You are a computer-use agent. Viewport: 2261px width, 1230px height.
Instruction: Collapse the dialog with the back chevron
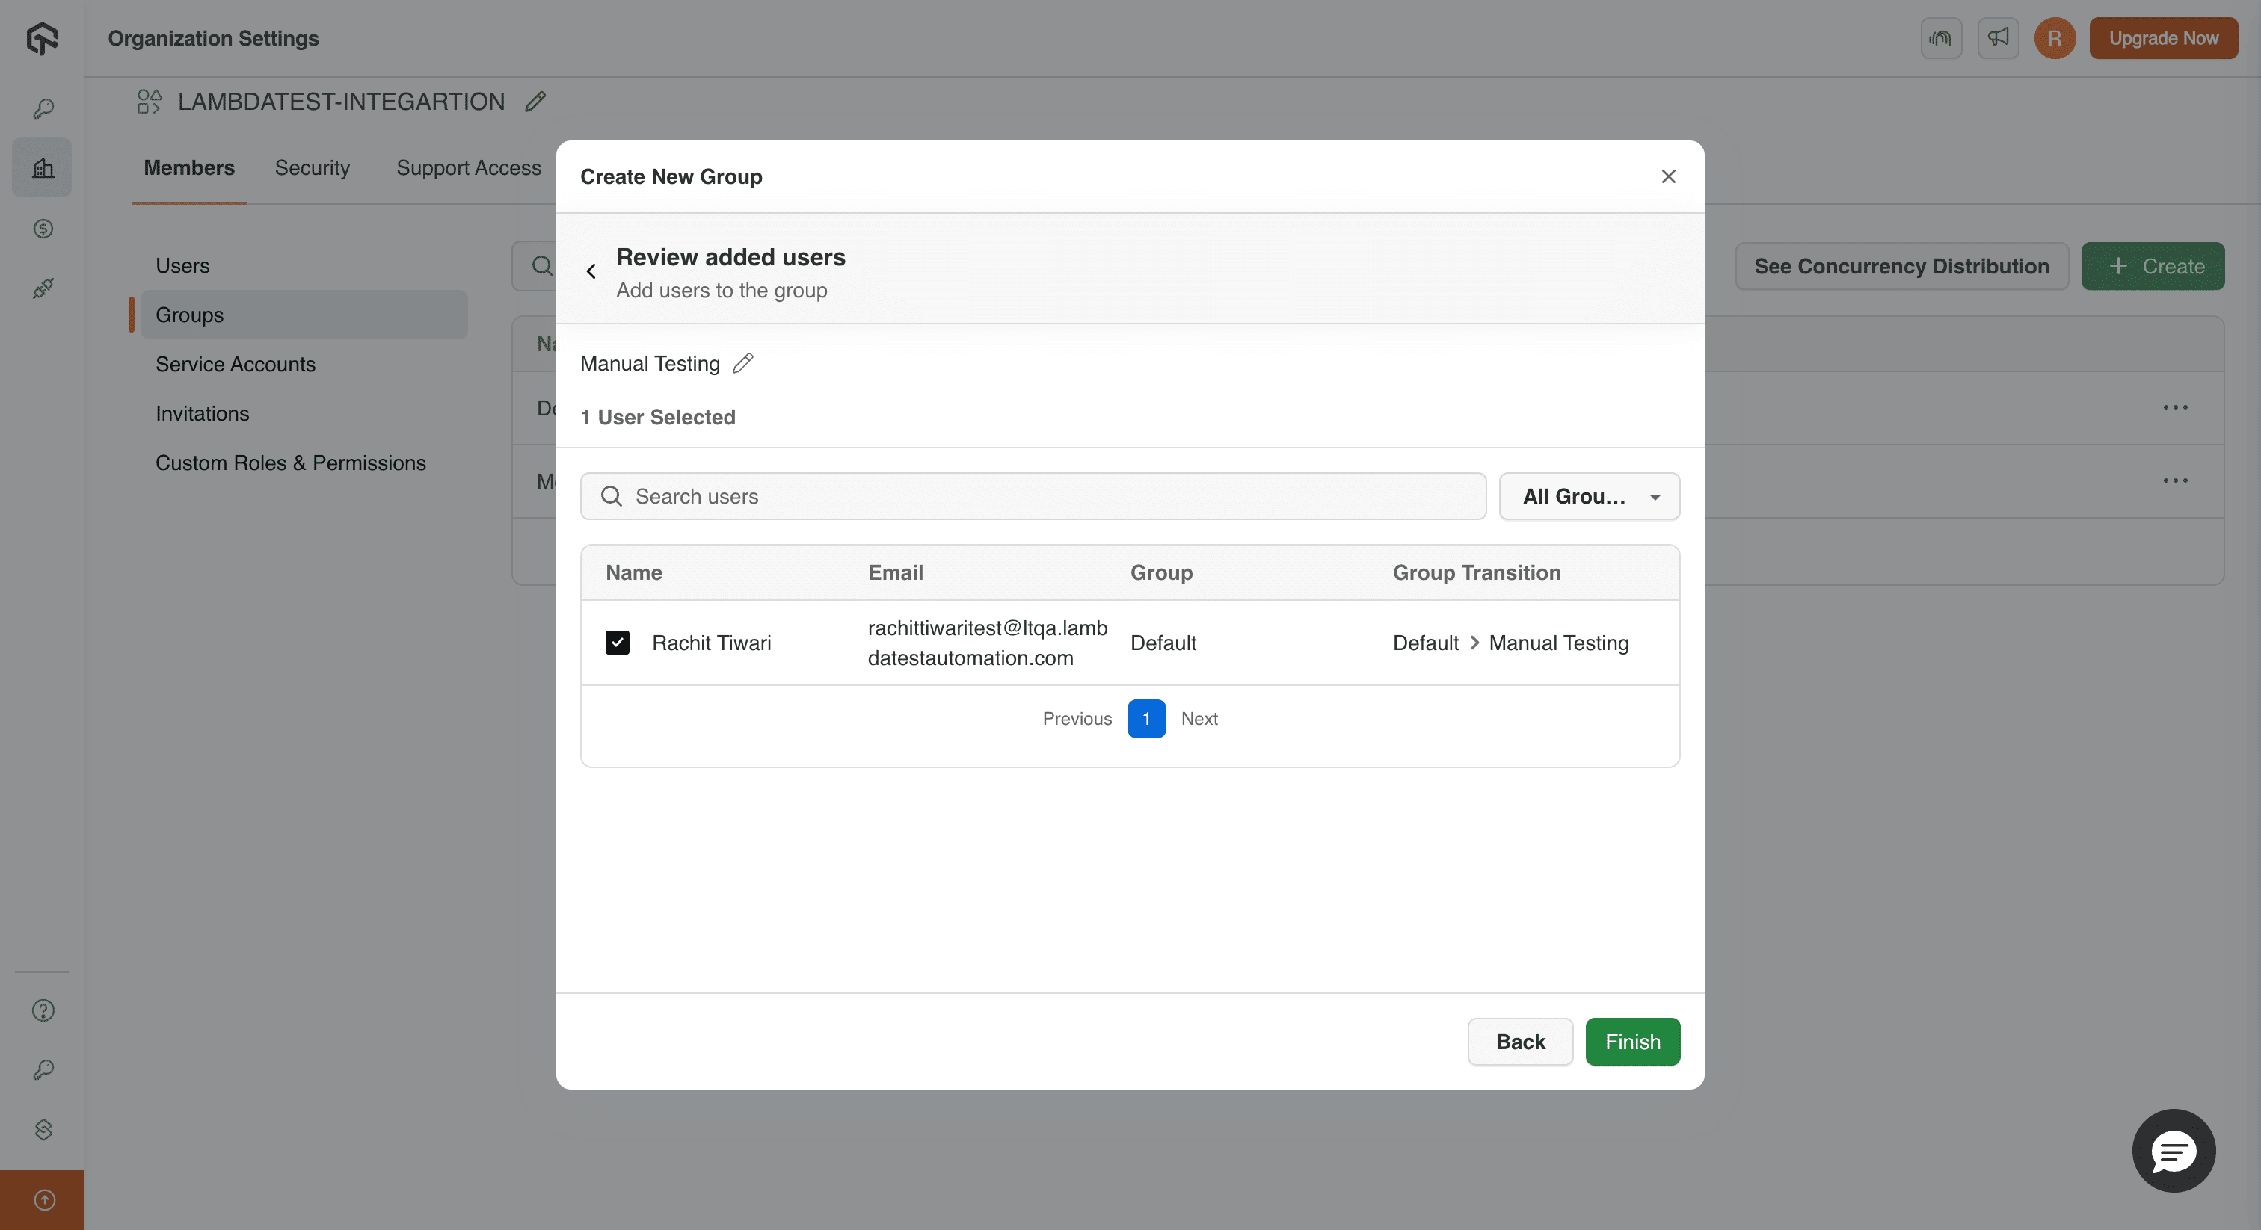coord(591,271)
